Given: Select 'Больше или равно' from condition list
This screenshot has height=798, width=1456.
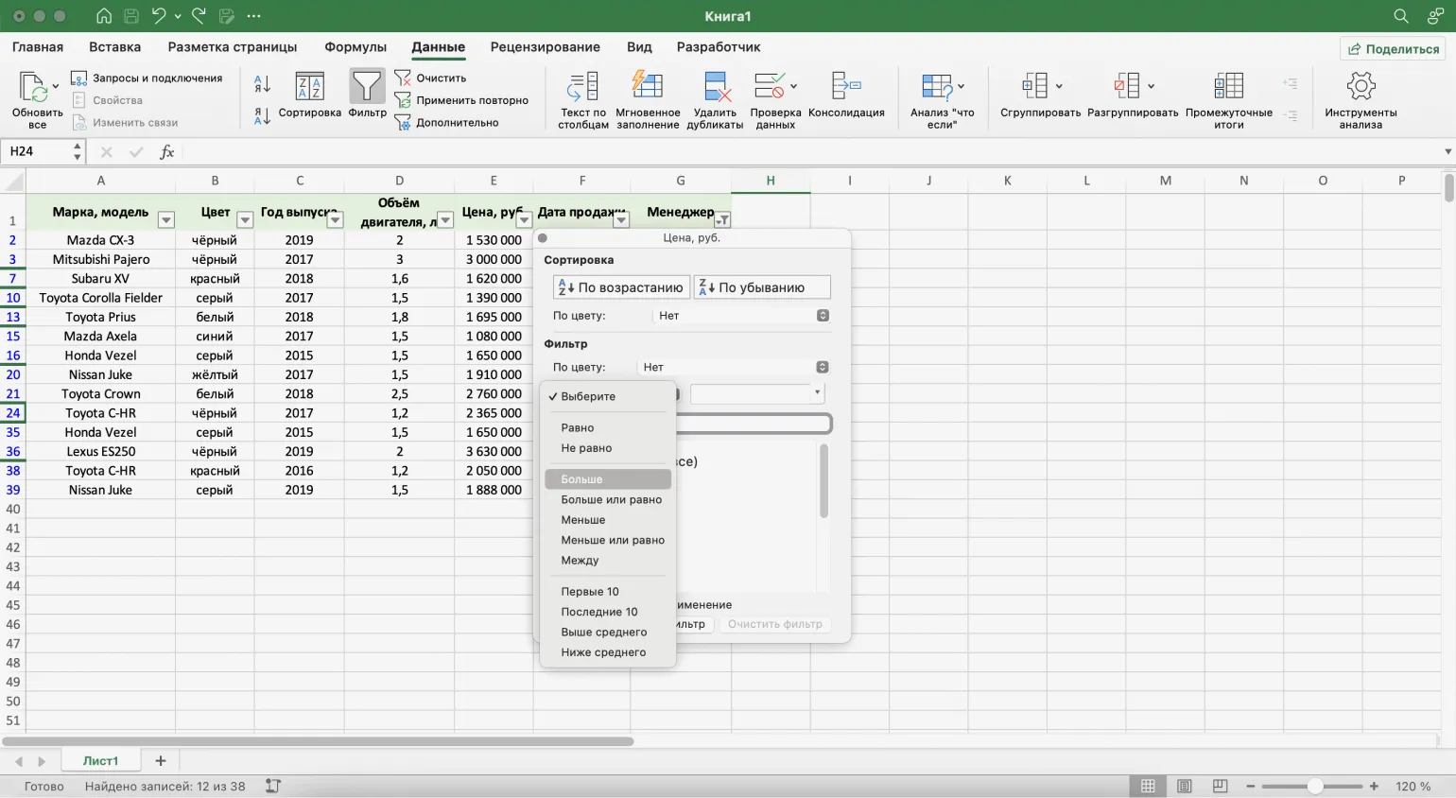Looking at the screenshot, I should point(611,499).
